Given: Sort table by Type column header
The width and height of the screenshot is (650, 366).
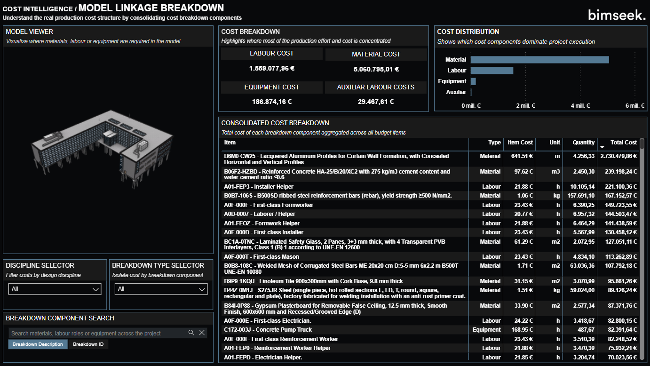Looking at the screenshot, I should [x=494, y=143].
